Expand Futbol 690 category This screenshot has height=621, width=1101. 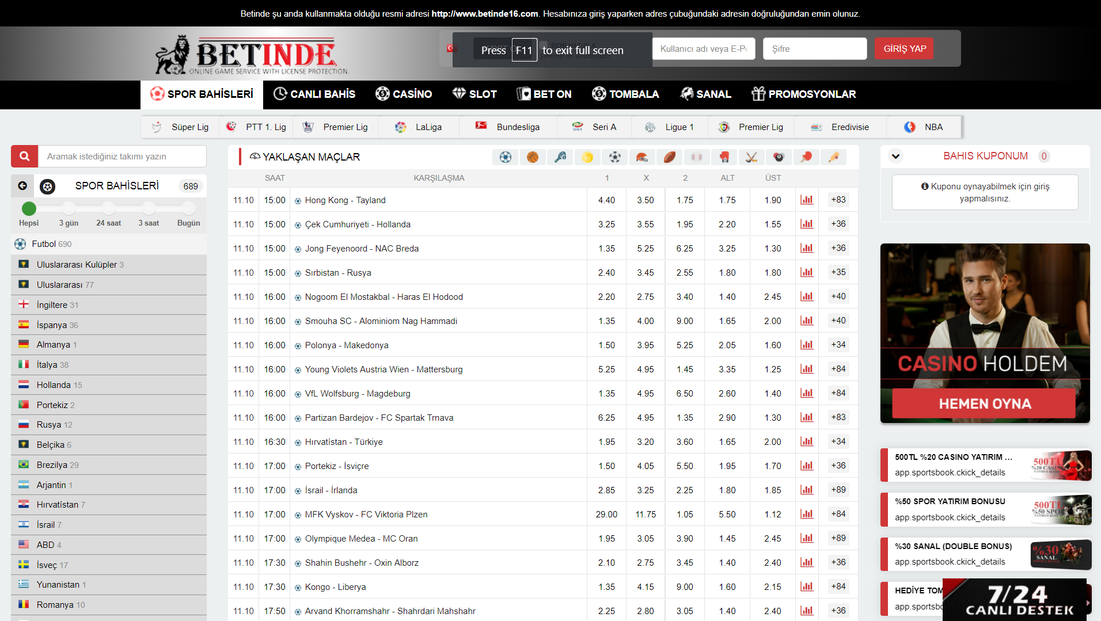(109, 244)
